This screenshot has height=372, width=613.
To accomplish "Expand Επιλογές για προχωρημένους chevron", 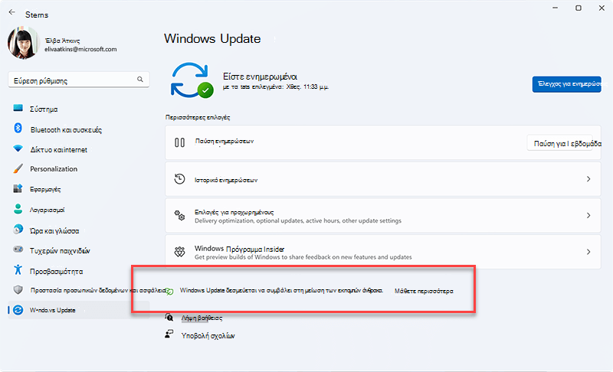I will (x=588, y=215).
